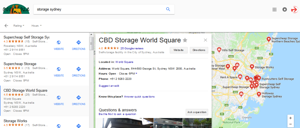
Task: Zoom in on the map
Action: [291, 118]
